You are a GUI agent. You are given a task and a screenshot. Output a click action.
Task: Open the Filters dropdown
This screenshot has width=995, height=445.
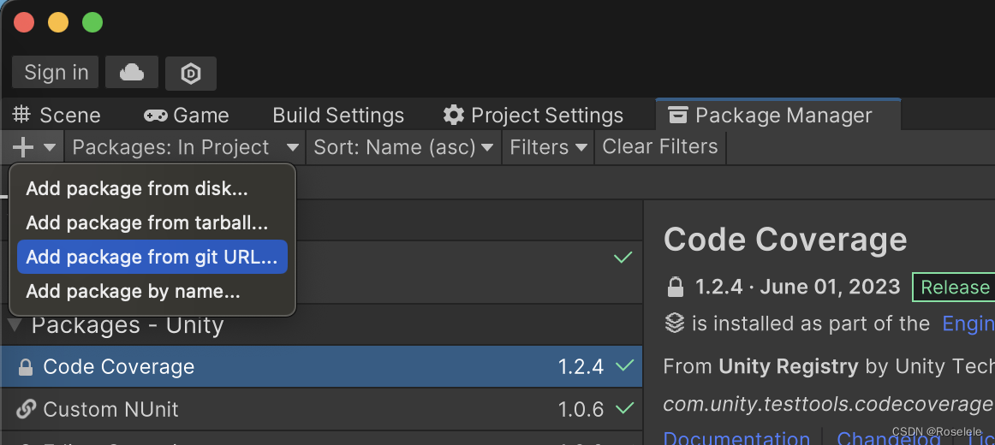(549, 147)
